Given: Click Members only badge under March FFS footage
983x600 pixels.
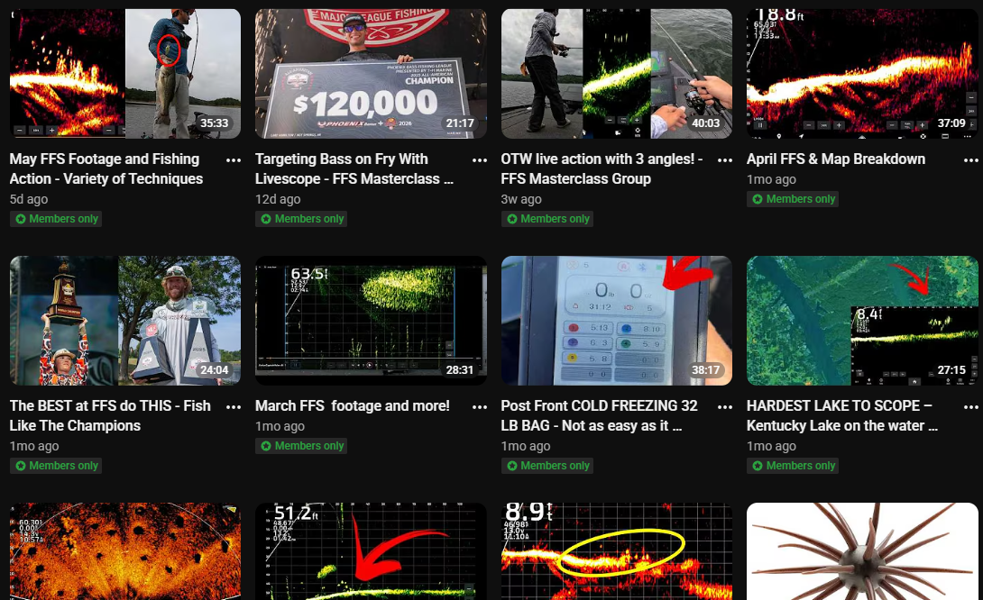Looking at the screenshot, I should coord(302,446).
